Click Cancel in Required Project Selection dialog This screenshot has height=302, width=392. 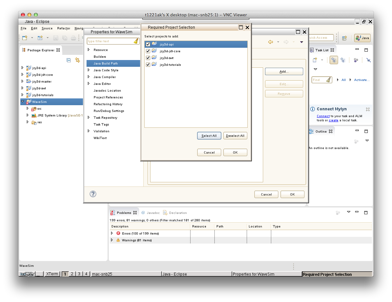(x=209, y=152)
